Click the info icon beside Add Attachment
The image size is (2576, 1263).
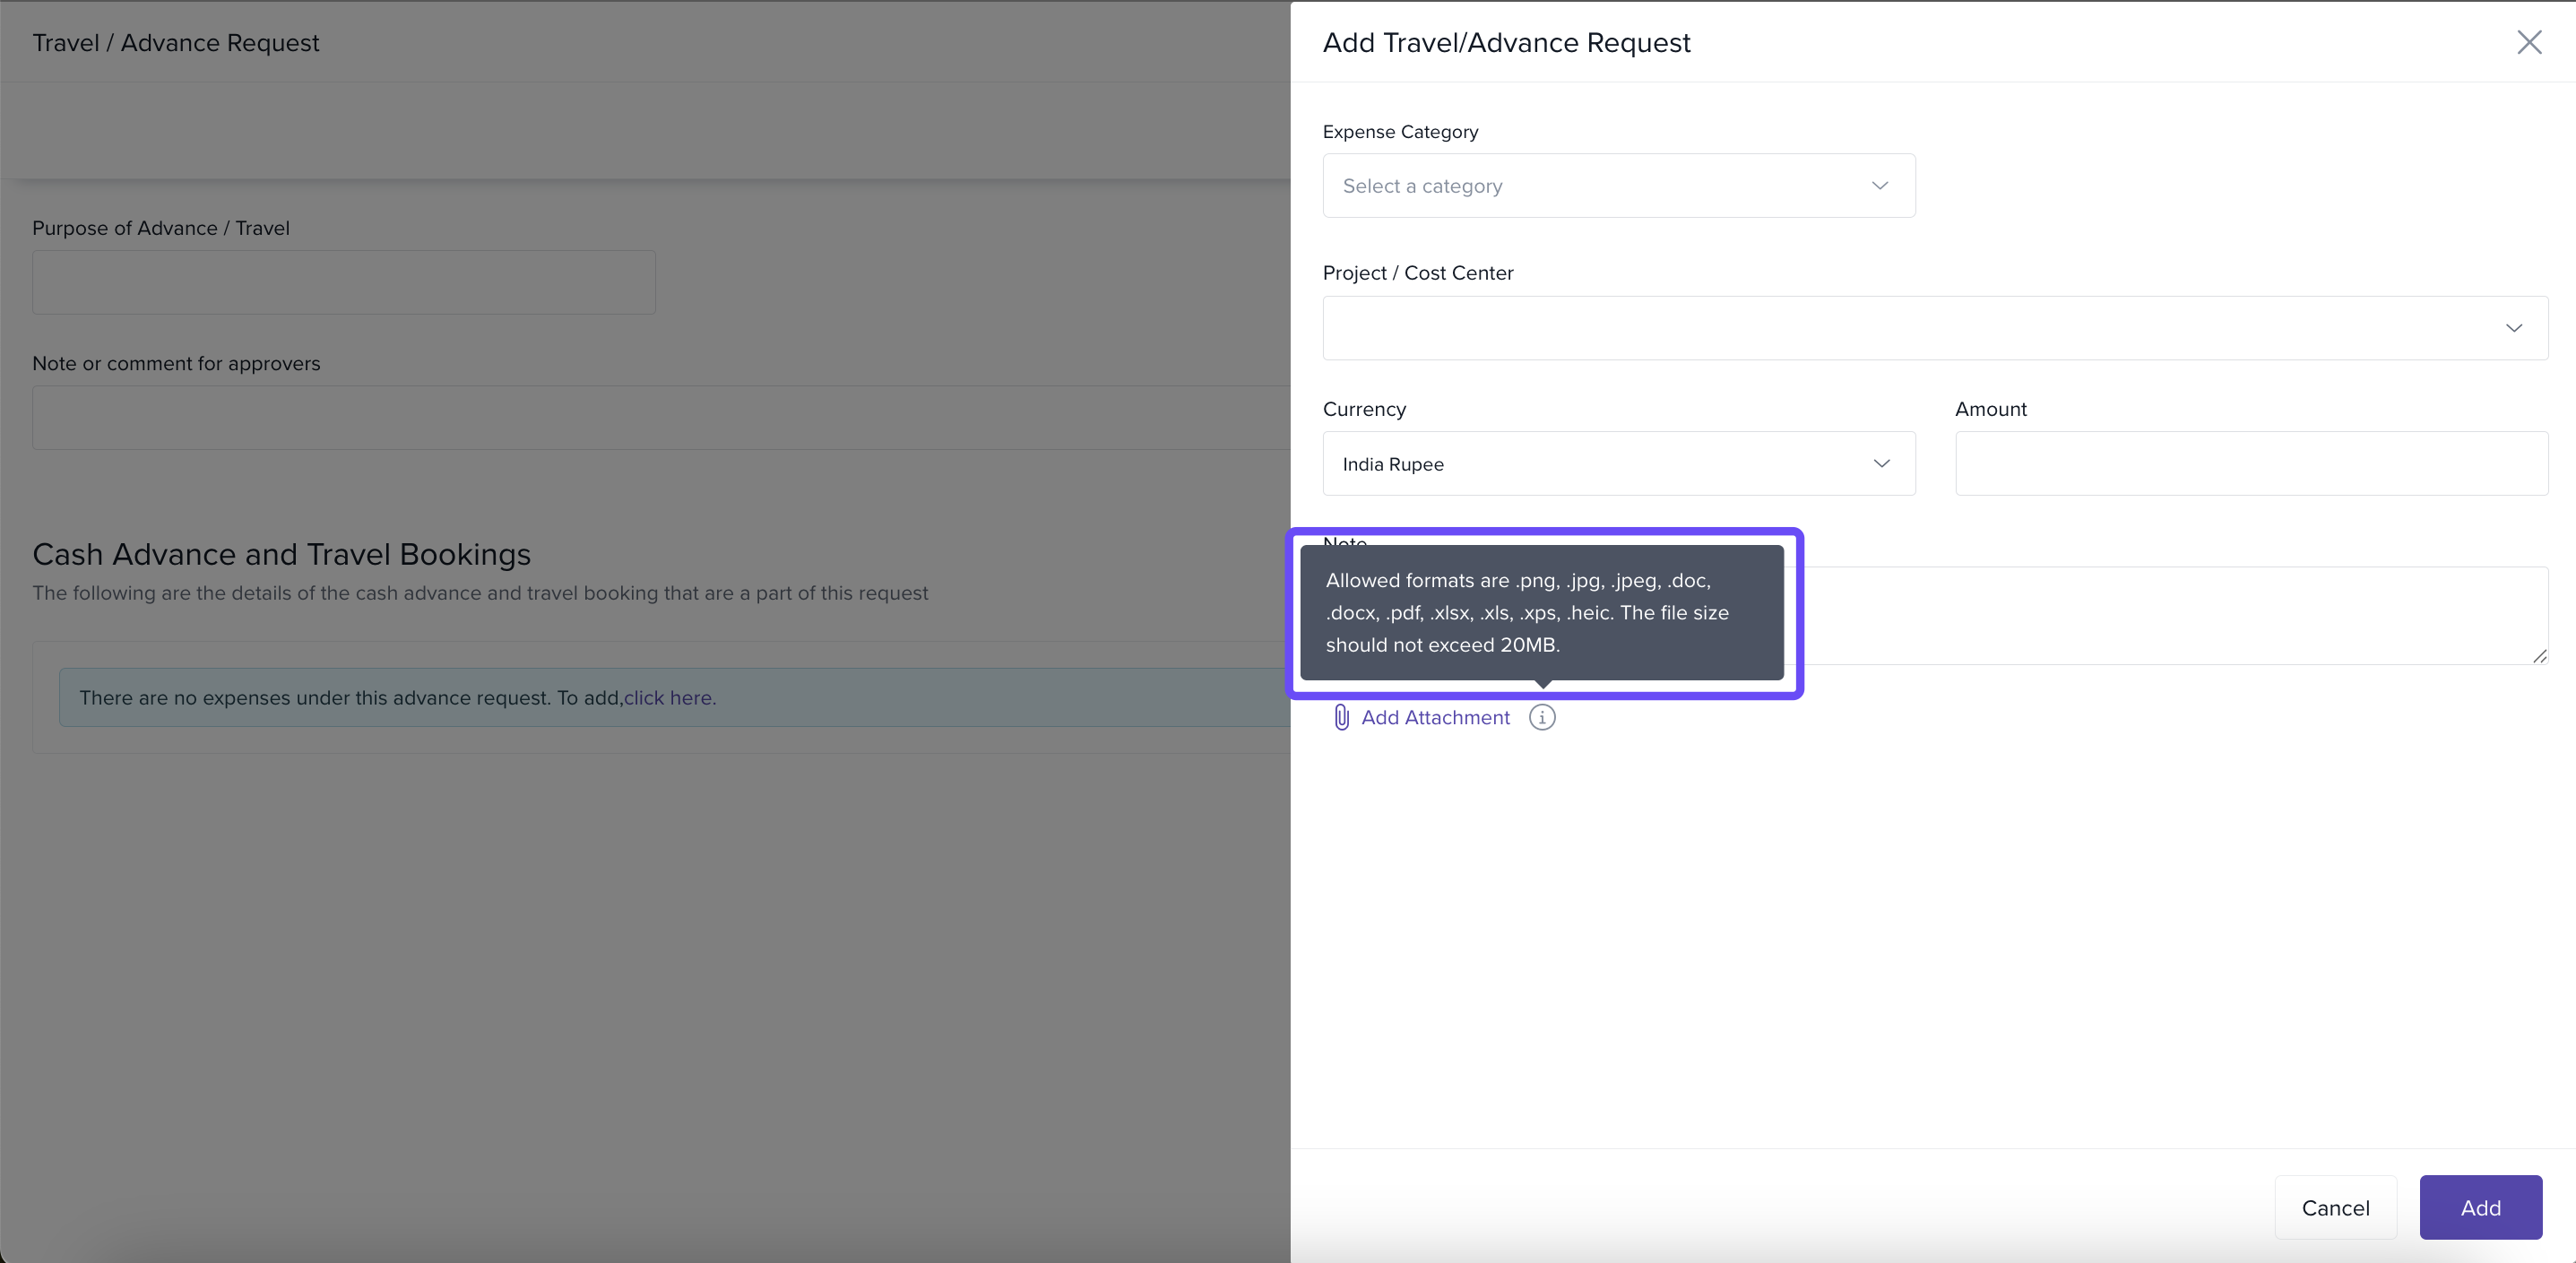[1542, 717]
